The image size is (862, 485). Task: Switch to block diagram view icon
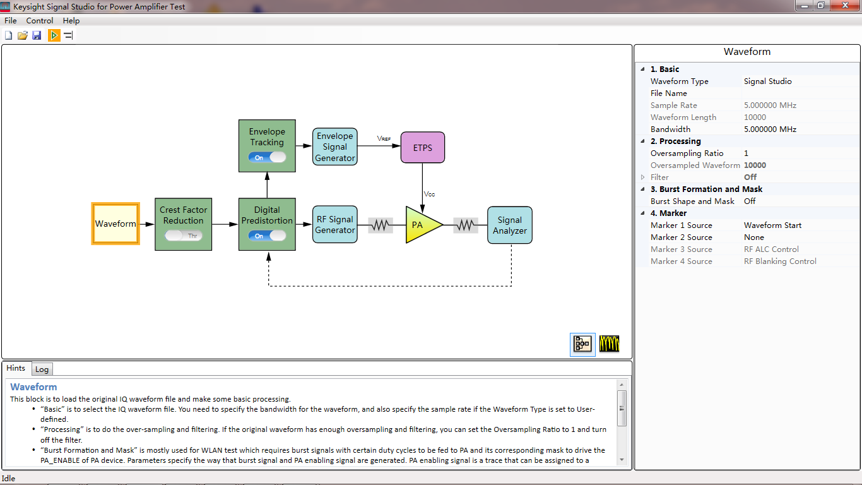click(582, 344)
